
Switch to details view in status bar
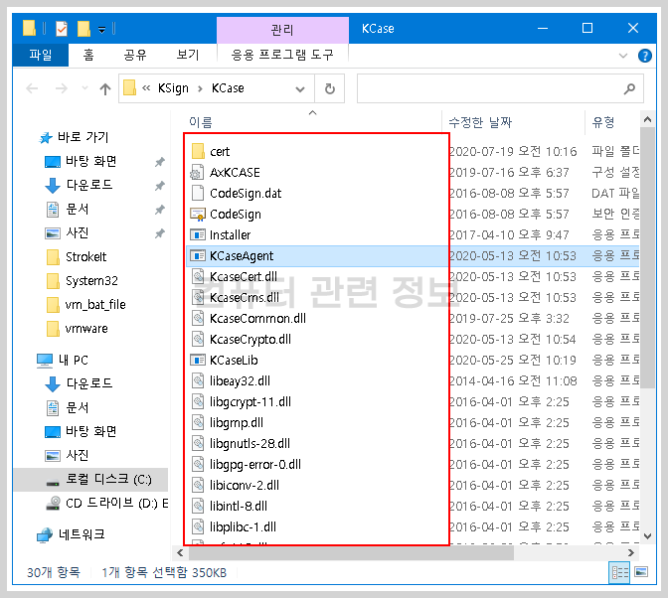coord(619,572)
